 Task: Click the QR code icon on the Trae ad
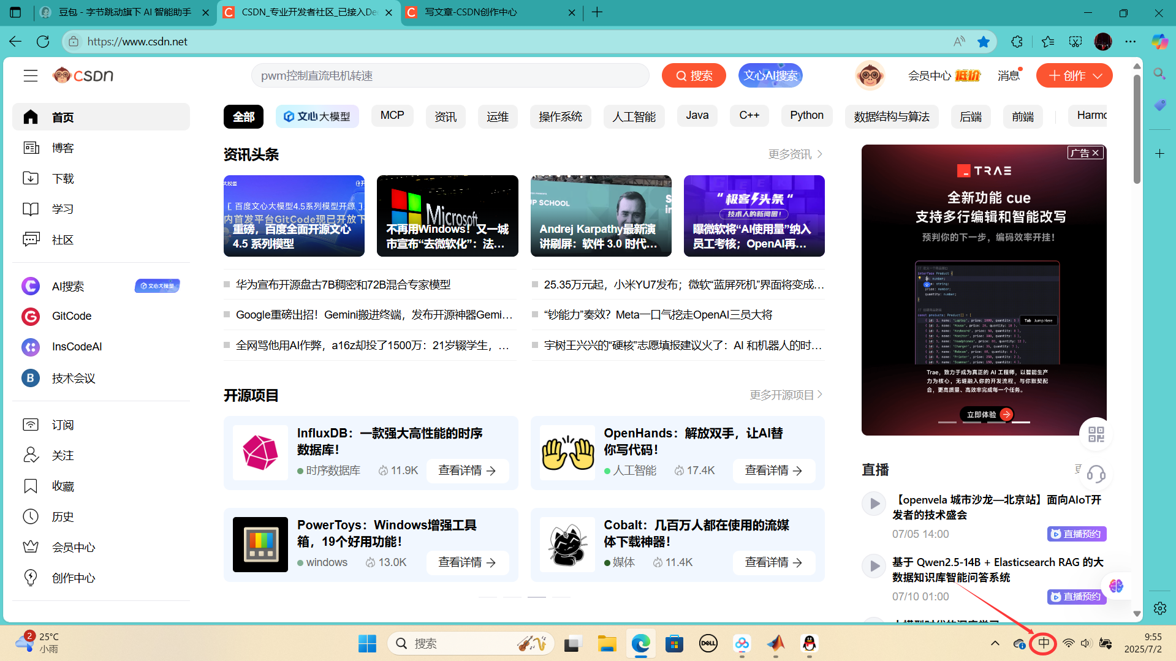[x=1096, y=434]
